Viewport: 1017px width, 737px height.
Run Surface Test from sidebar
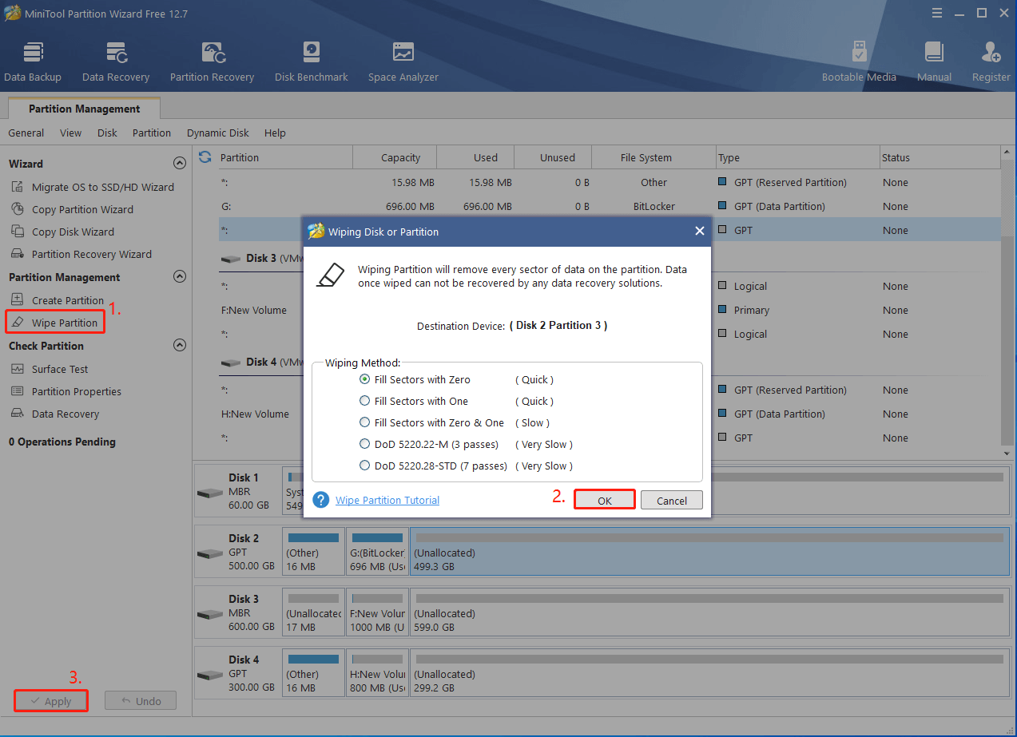click(50, 369)
